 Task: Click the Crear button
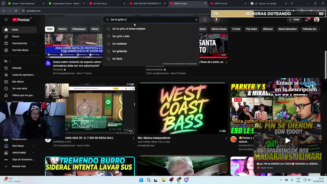(294, 20)
